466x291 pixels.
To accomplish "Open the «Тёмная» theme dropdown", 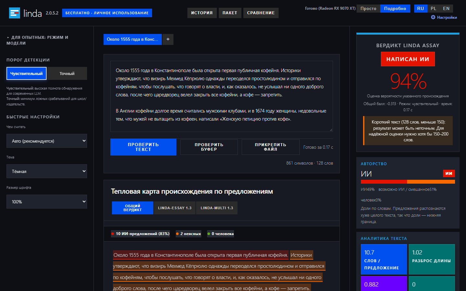I will [47, 171].
